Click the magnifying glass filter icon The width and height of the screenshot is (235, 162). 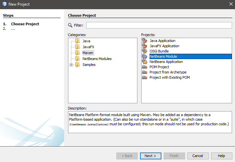pyautogui.click(x=70, y=25)
